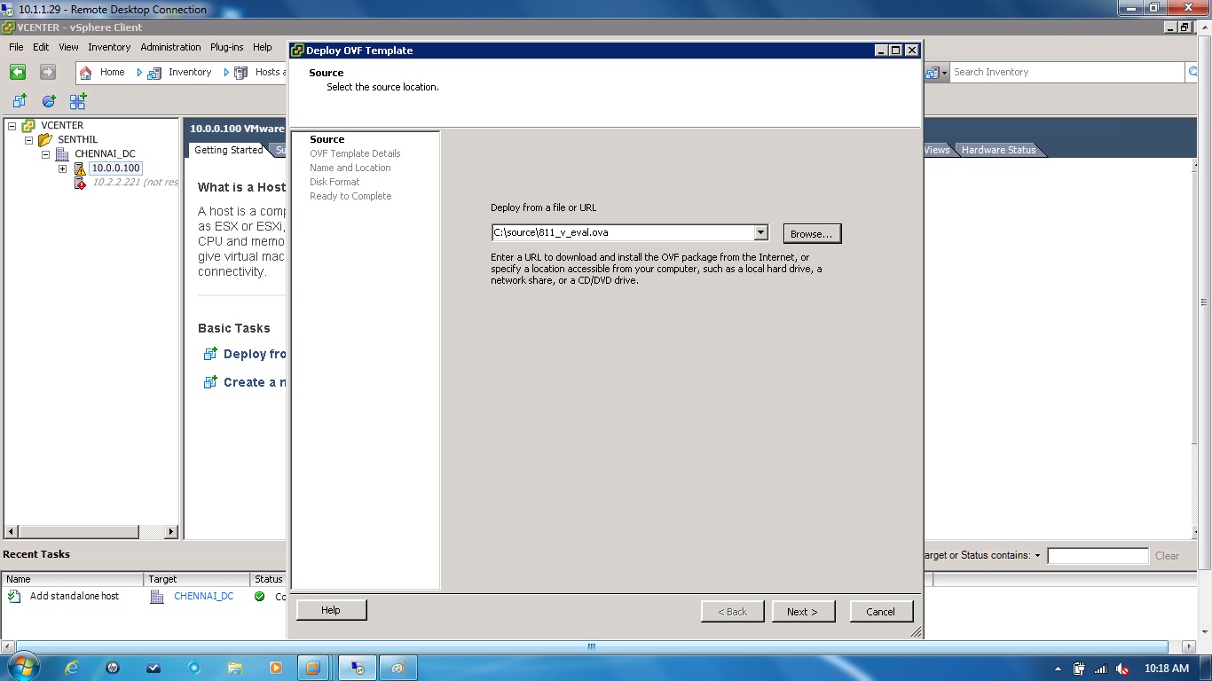
Task: Launch Internet Explorer from the taskbar
Action: click(x=72, y=668)
